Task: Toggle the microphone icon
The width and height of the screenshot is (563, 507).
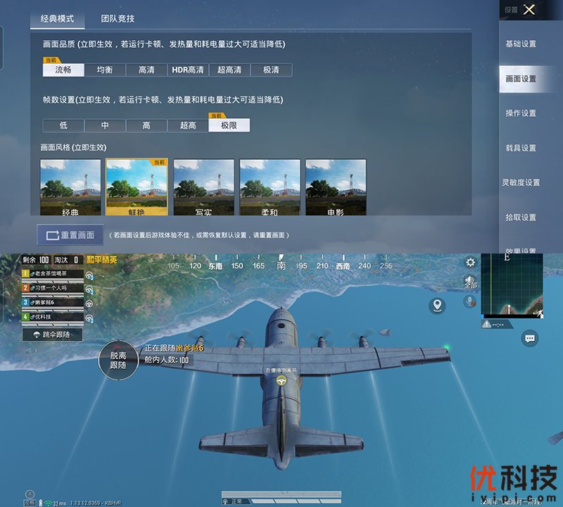Action: [x=469, y=301]
